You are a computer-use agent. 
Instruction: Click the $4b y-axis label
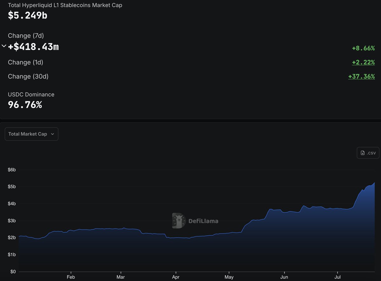[x=12, y=203]
